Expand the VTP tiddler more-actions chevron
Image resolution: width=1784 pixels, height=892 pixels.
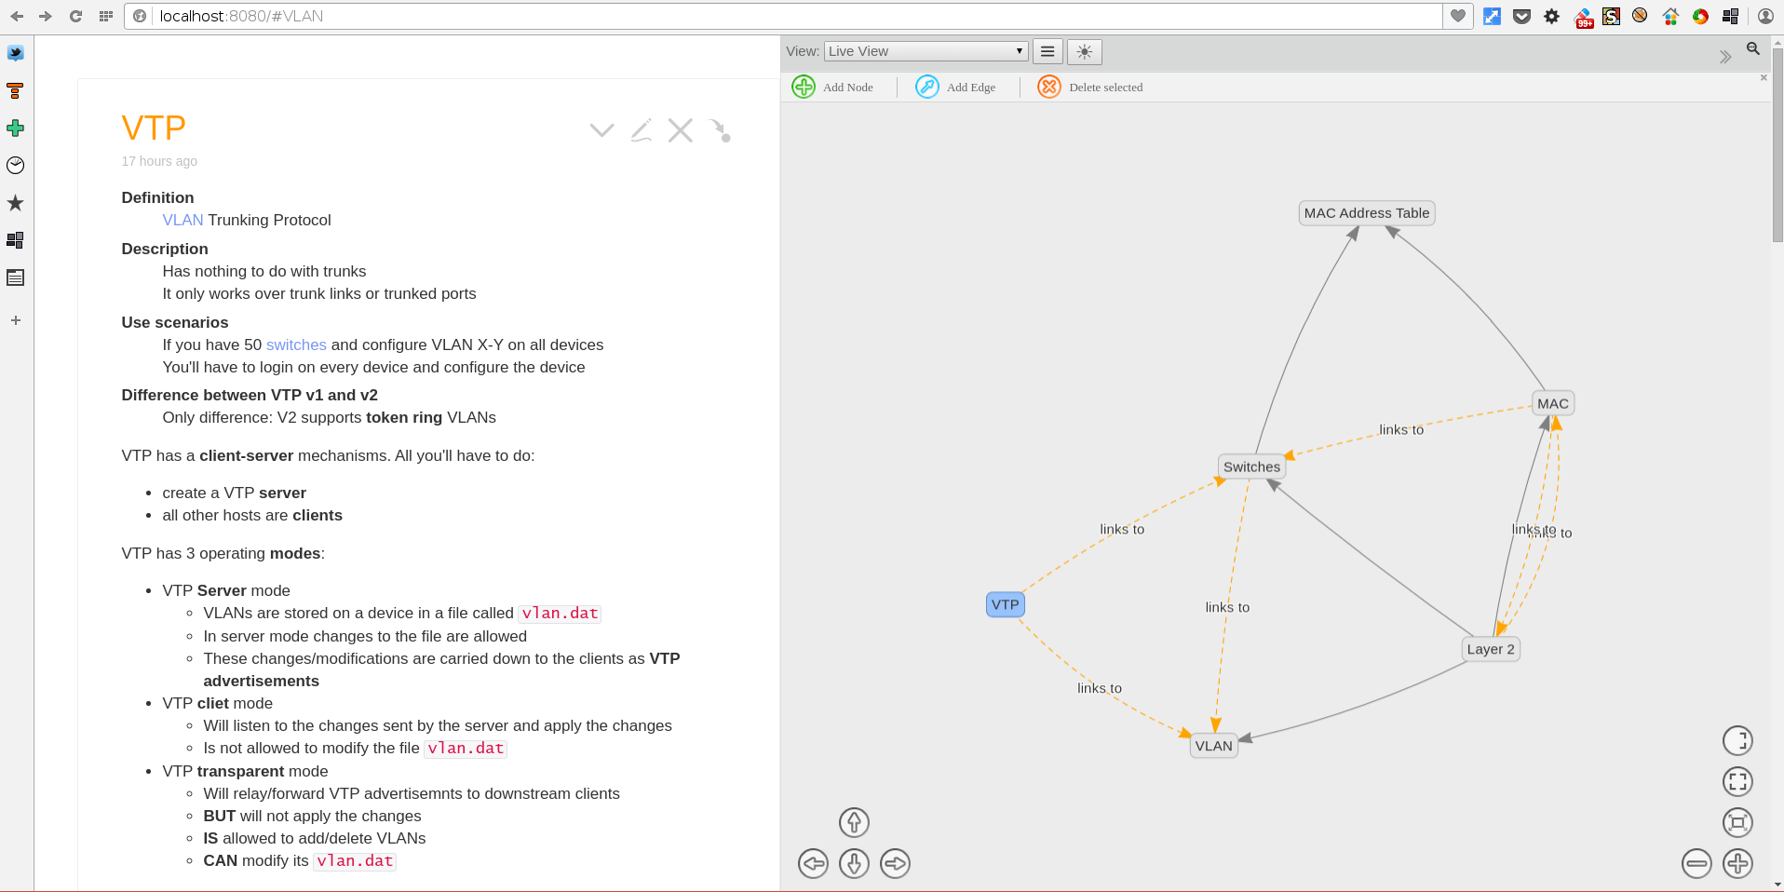click(602, 130)
